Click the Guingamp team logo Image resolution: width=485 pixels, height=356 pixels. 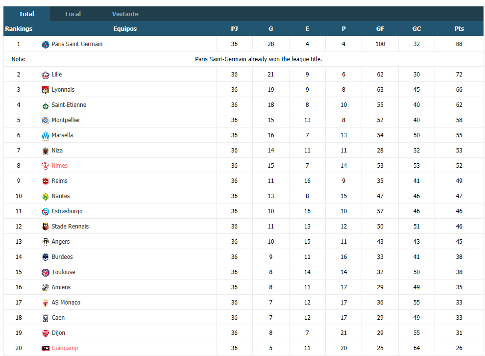[x=46, y=349]
